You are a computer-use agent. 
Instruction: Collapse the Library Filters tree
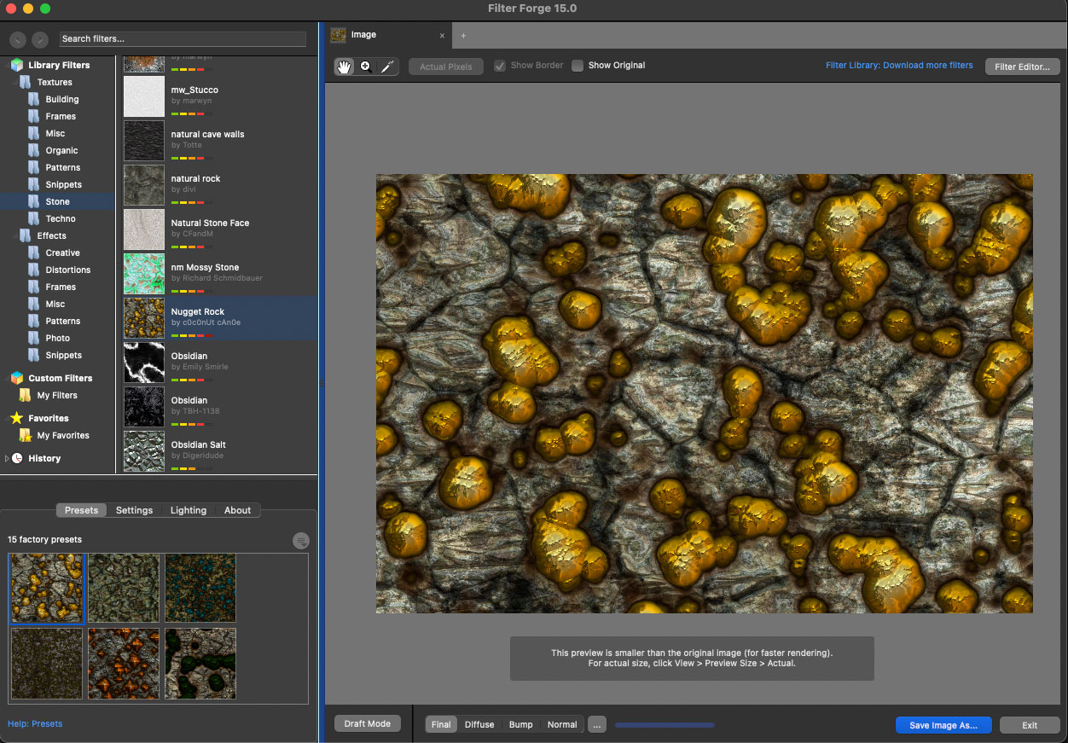point(7,65)
